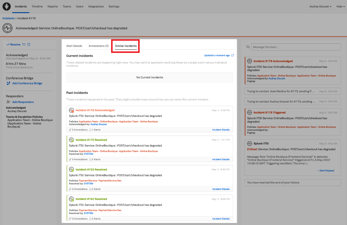
Task: Open the Settings navigation tab
Action: pyautogui.click(x=114, y=7)
